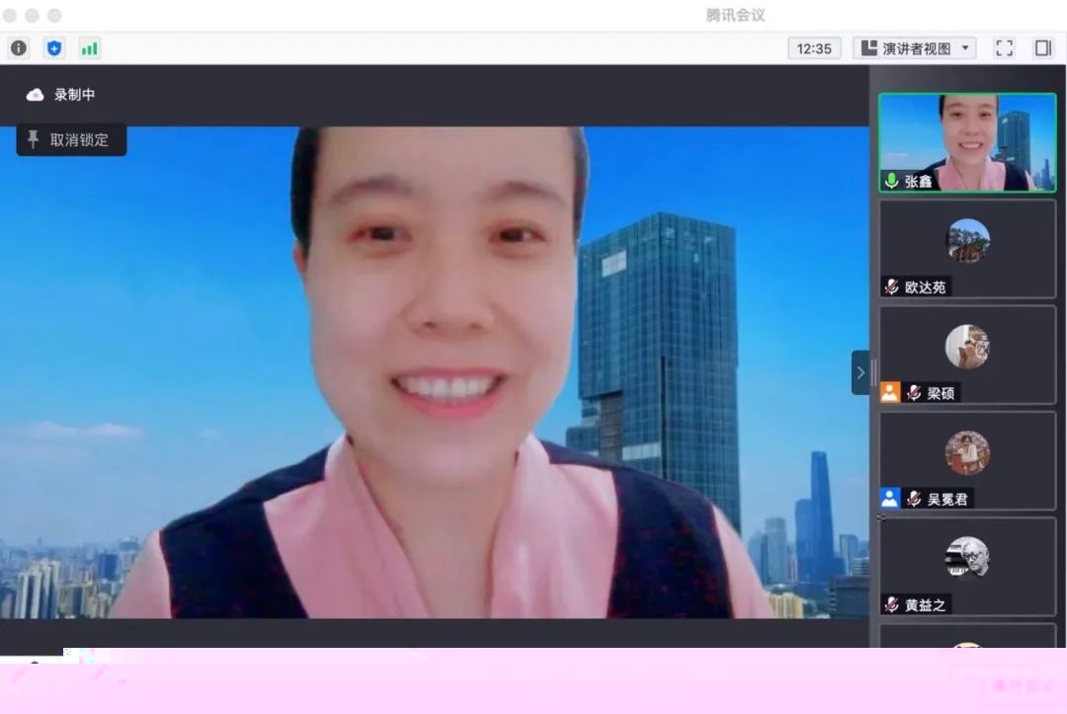
Task: Toggle the side panel icon in the top bar
Action: point(1043,48)
